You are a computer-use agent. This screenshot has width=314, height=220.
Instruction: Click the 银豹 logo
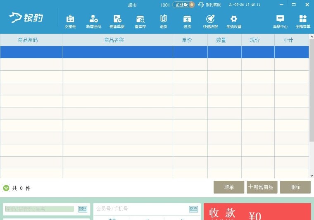[26, 18]
